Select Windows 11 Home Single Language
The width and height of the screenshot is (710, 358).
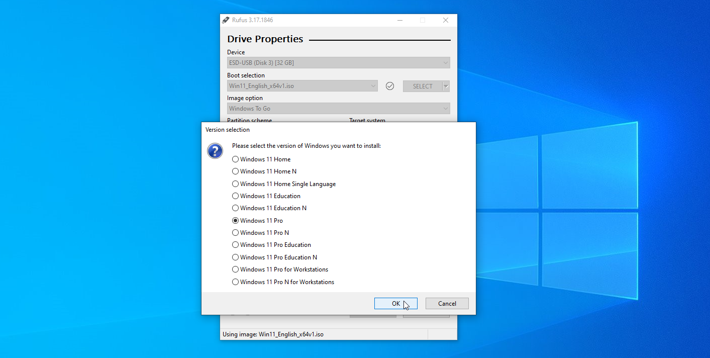tap(235, 184)
